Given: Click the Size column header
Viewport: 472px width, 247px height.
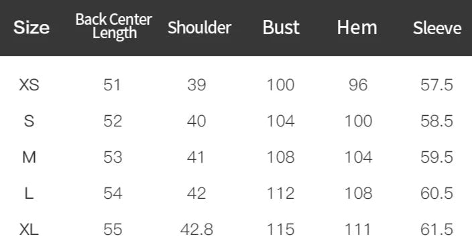Looking at the screenshot, I should (32, 27).
